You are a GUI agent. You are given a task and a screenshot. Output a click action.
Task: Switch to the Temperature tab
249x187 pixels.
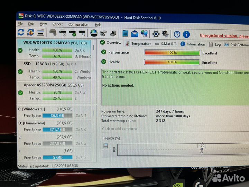[x=138, y=43]
